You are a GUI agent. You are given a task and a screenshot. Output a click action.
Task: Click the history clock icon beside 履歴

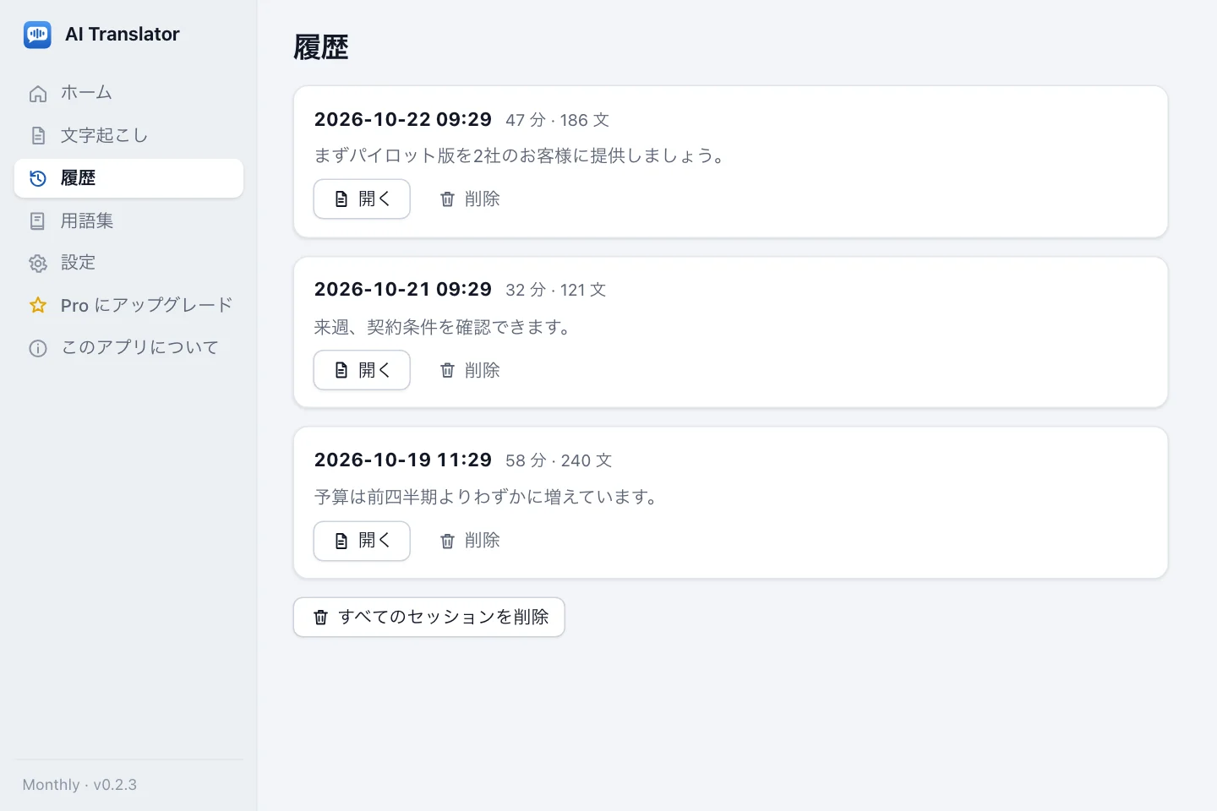(x=38, y=178)
